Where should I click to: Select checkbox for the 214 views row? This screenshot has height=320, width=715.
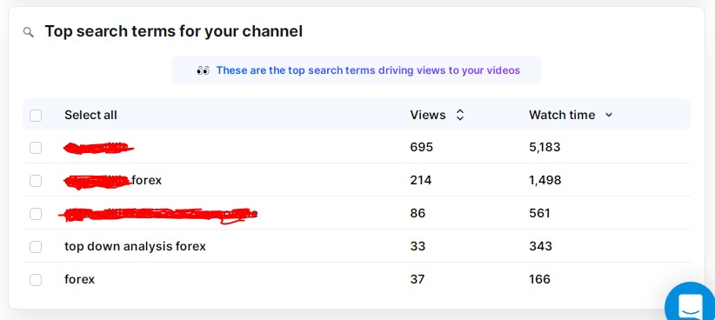click(36, 181)
